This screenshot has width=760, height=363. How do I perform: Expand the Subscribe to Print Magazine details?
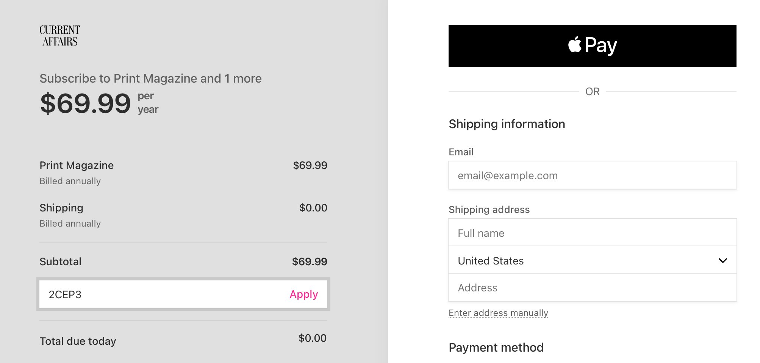(x=150, y=78)
